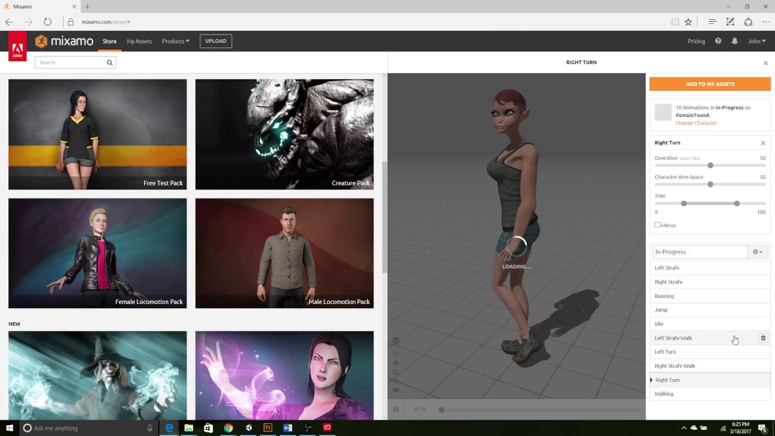Image resolution: width=775 pixels, height=436 pixels.
Task: Open Edge web note icon
Action: point(730,22)
